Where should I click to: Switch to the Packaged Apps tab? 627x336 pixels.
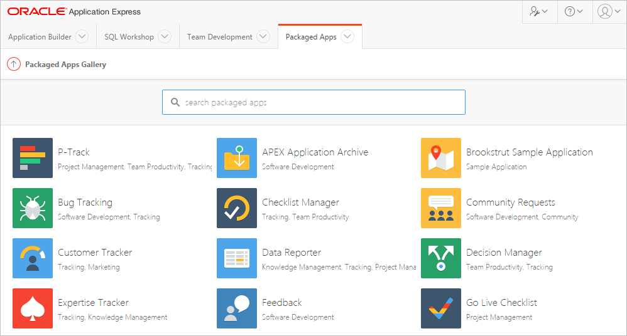311,37
